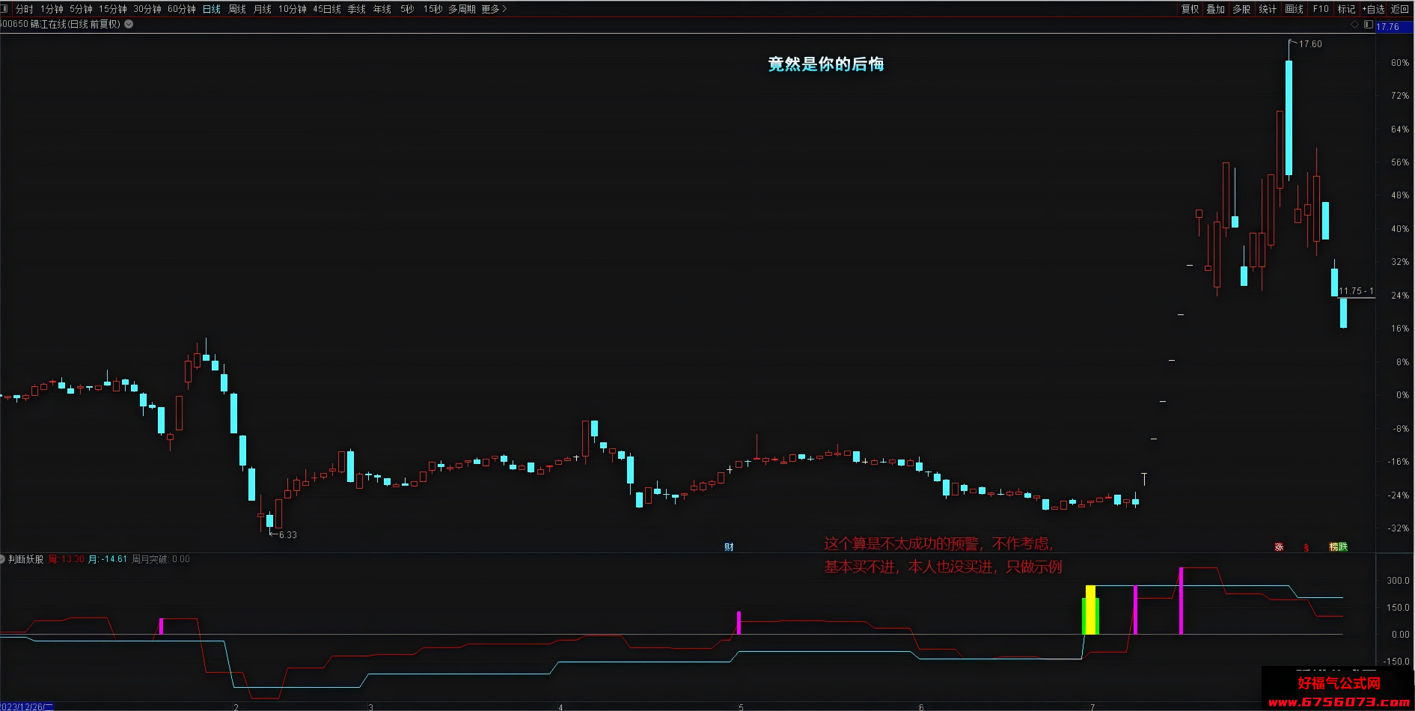Toggle the 多股 multi-stock view
The height and width of the screenshot is (711, 1415).
click(1241, 9)
